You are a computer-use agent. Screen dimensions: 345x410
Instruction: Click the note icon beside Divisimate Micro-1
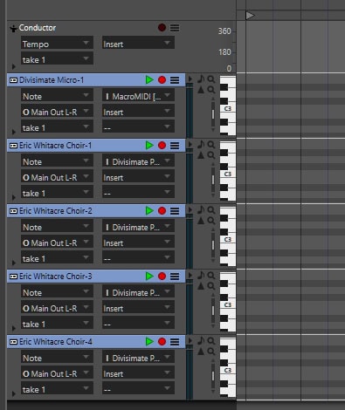[201, 79]
